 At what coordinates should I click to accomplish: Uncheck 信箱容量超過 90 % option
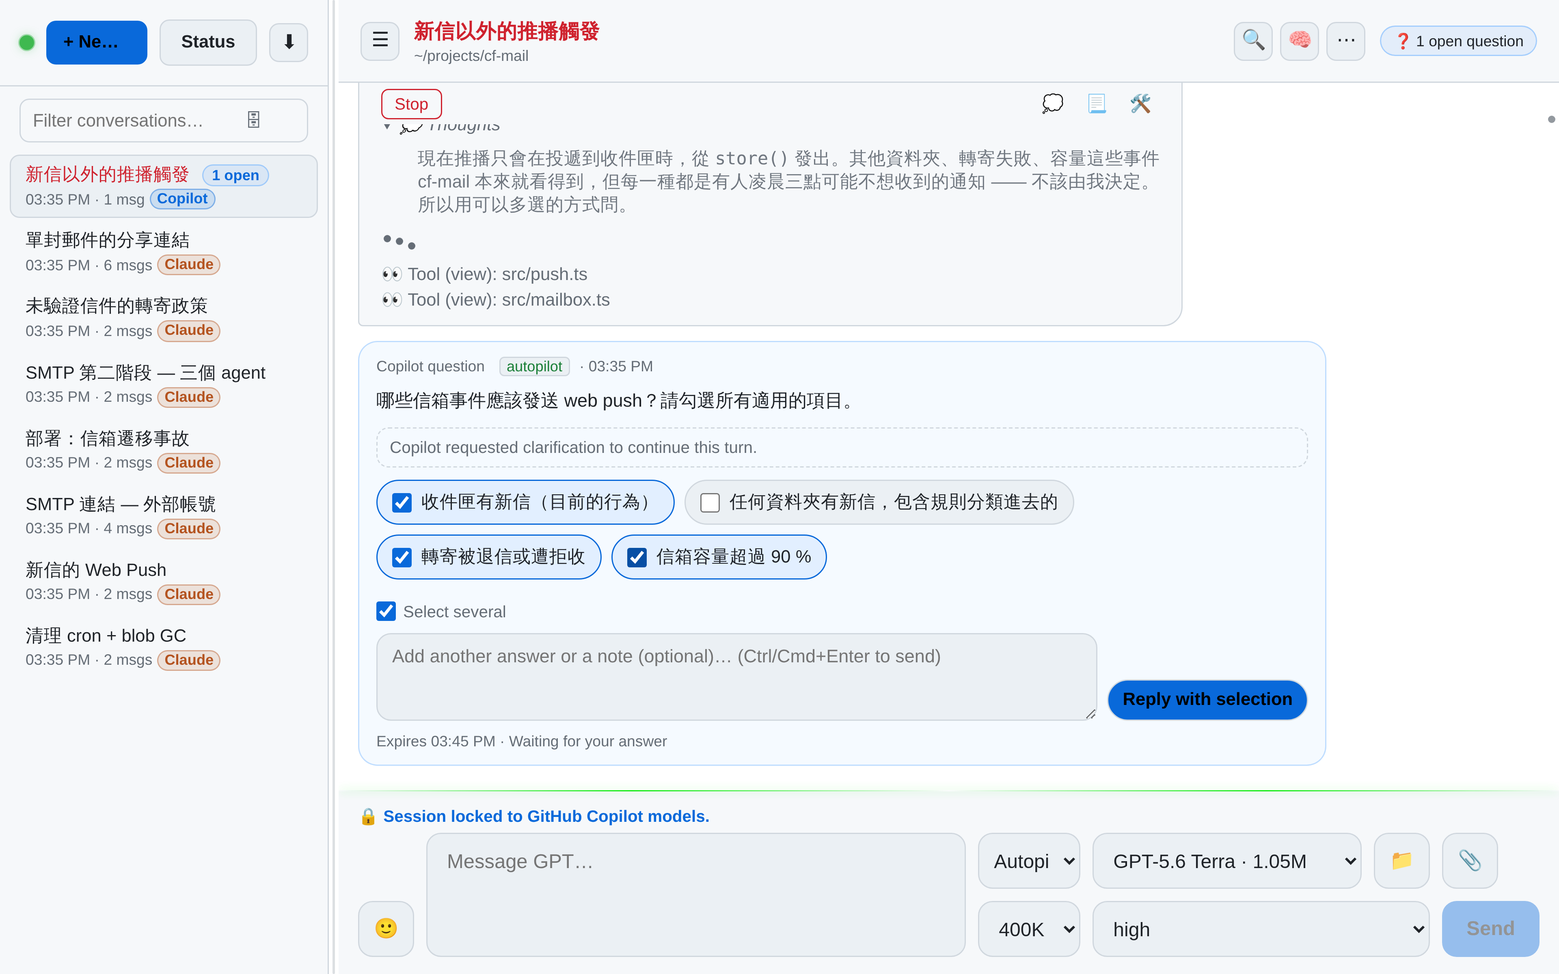click(x=637, y=557)
